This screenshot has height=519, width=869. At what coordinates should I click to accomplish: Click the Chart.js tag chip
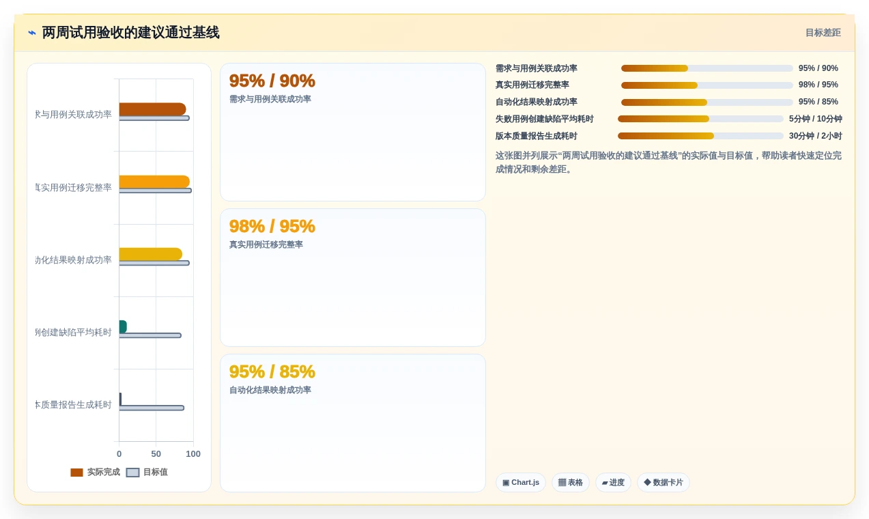click(x=520, y=482)
